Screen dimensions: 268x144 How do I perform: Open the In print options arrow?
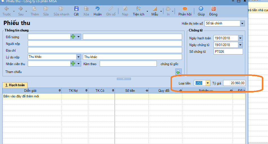click(172, 12)
